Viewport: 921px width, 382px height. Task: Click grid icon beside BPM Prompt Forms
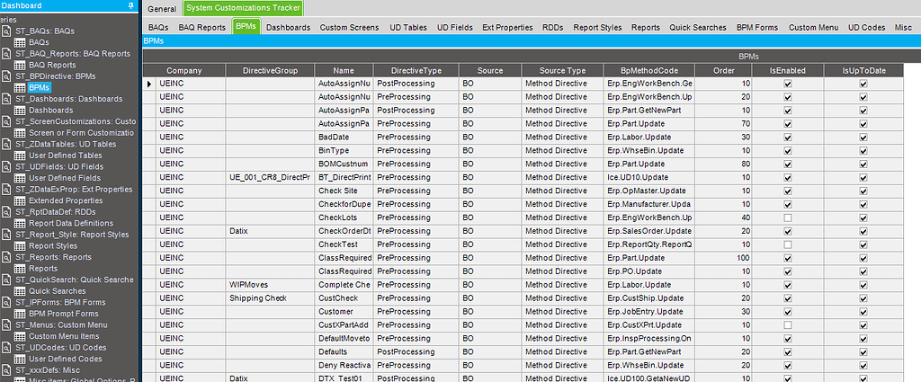[20, 314]
